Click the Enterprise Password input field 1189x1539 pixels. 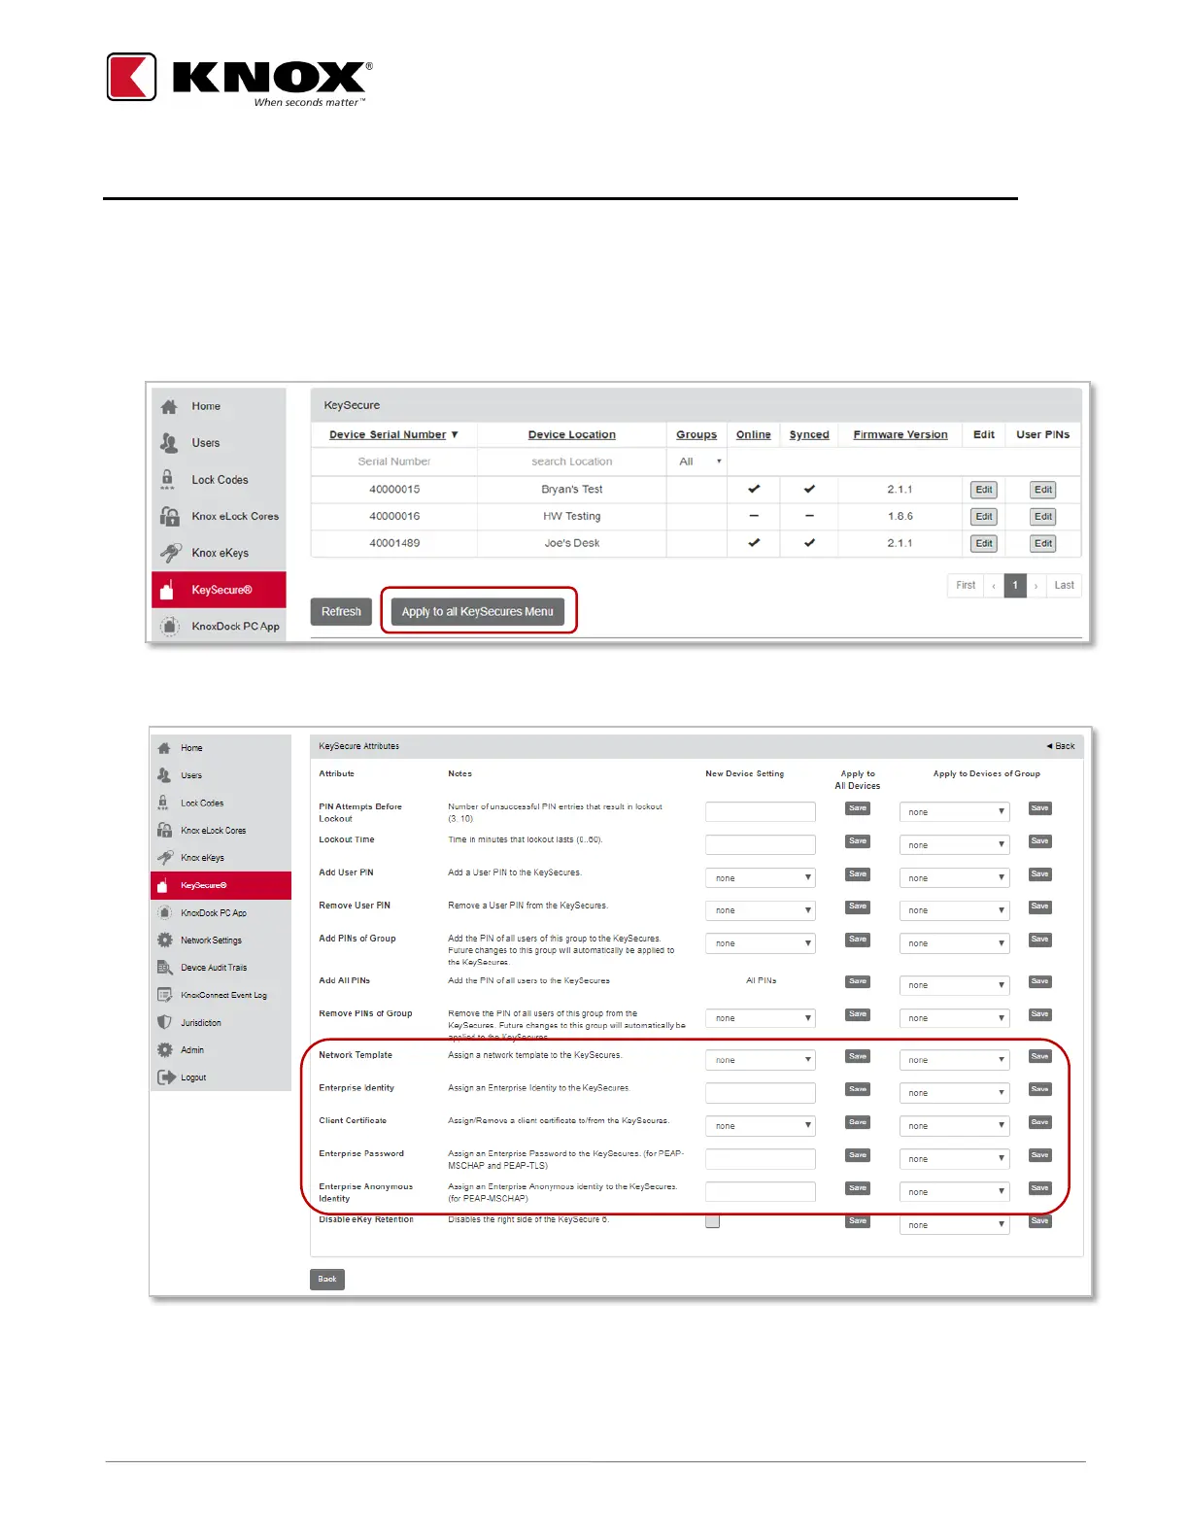click(x=761, y=1158)
